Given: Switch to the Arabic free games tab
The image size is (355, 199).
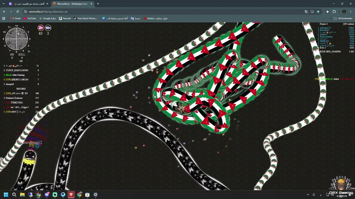Looking at the screenshot, I should click(29, 4).
